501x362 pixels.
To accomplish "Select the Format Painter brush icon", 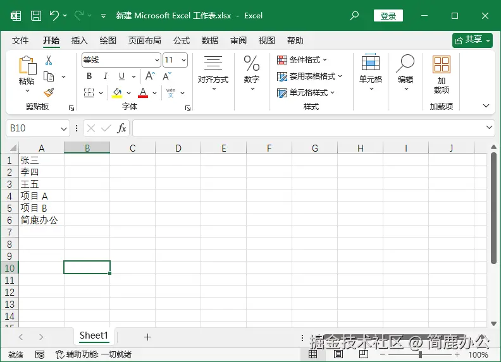I will click(49, 93).
